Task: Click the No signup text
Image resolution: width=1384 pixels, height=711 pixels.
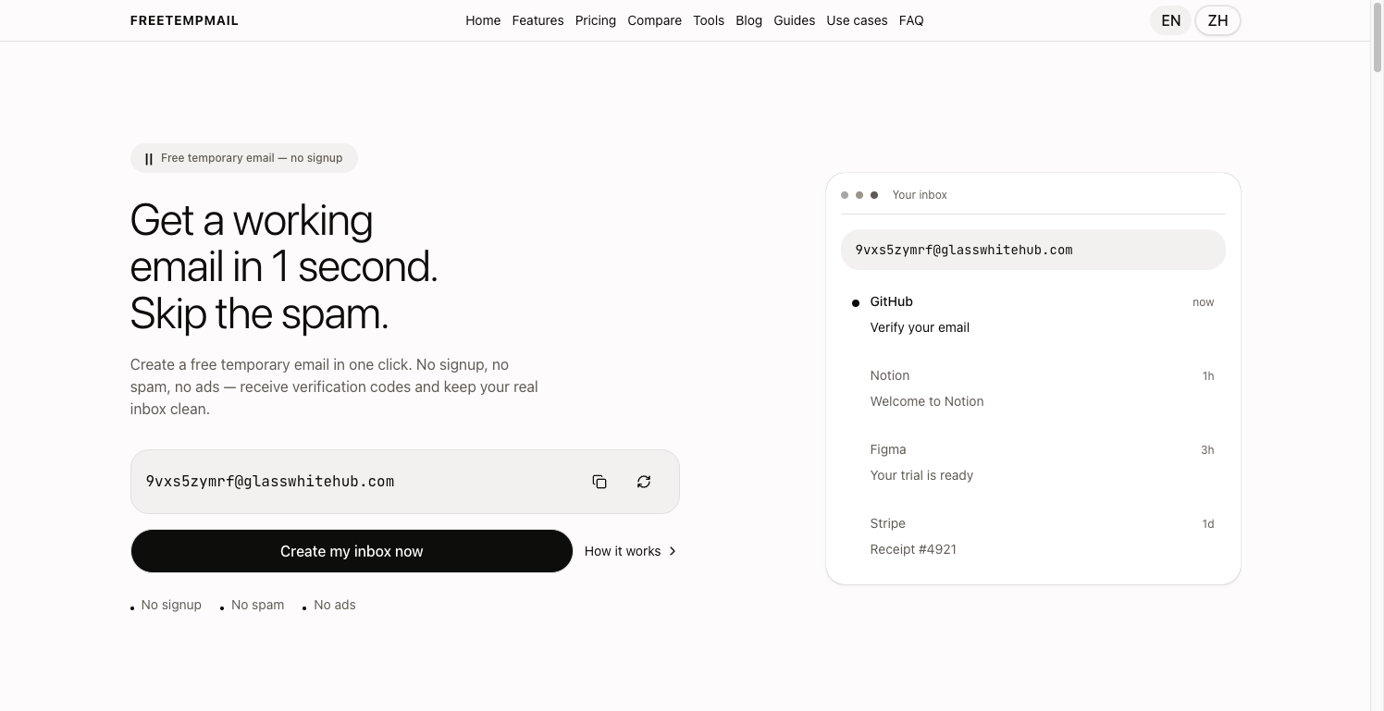Action: pos(171,605)
